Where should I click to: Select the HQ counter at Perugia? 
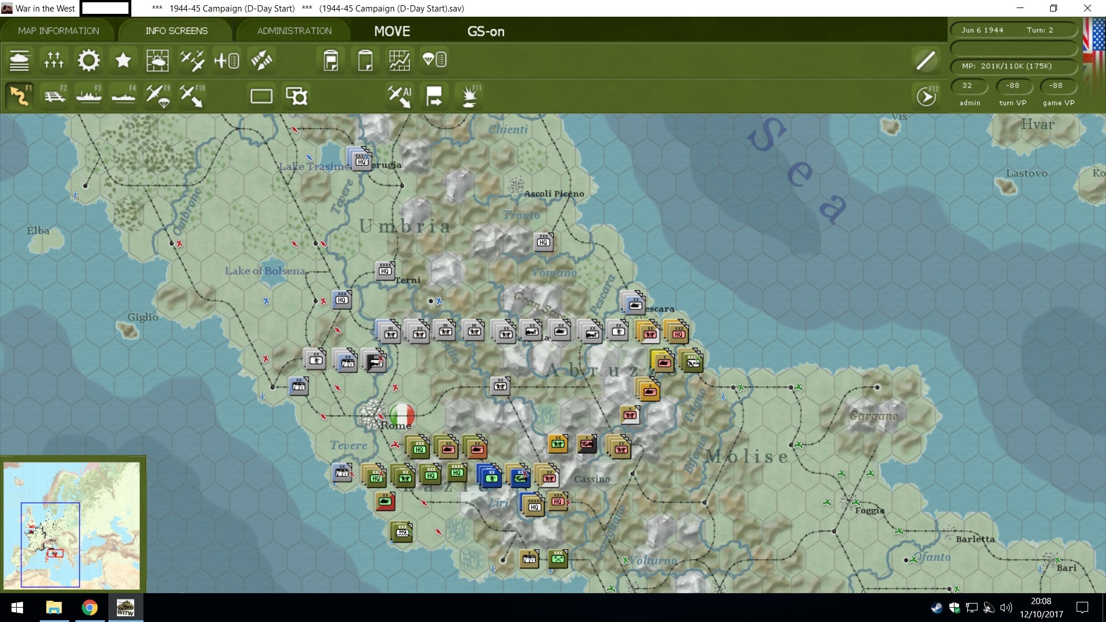tap(360, 158)
